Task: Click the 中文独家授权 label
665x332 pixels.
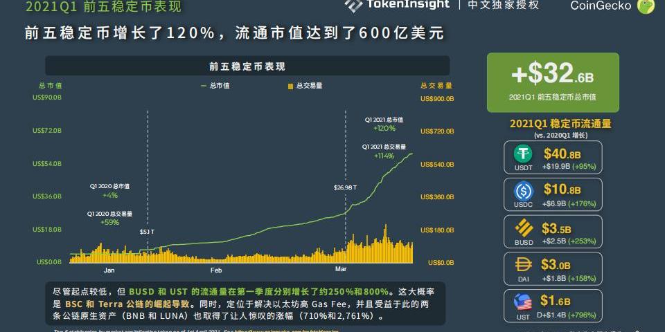Action: (504, 5)
